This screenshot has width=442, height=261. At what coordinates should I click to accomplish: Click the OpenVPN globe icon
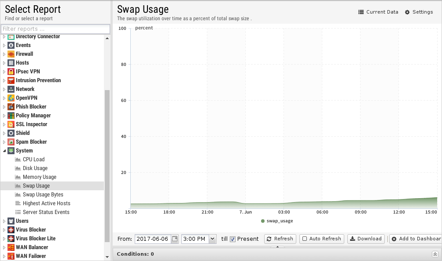click(11, 98)
